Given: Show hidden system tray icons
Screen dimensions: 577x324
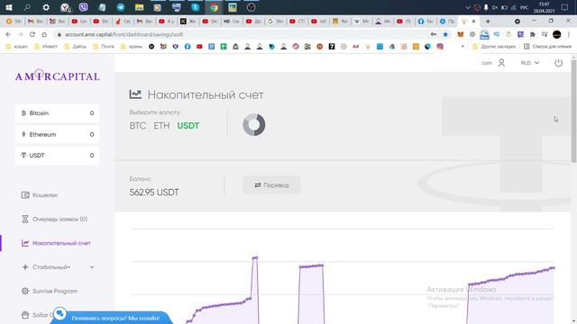Looking at the screenshot, I should [x=468, y=7].
